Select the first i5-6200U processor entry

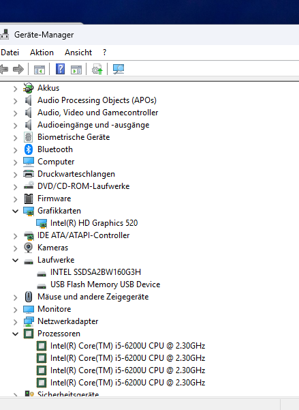[127, 346]
